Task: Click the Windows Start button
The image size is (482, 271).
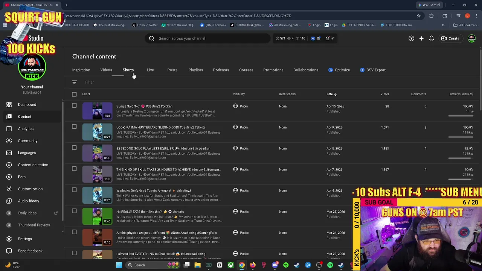Action: coord(119,265)
